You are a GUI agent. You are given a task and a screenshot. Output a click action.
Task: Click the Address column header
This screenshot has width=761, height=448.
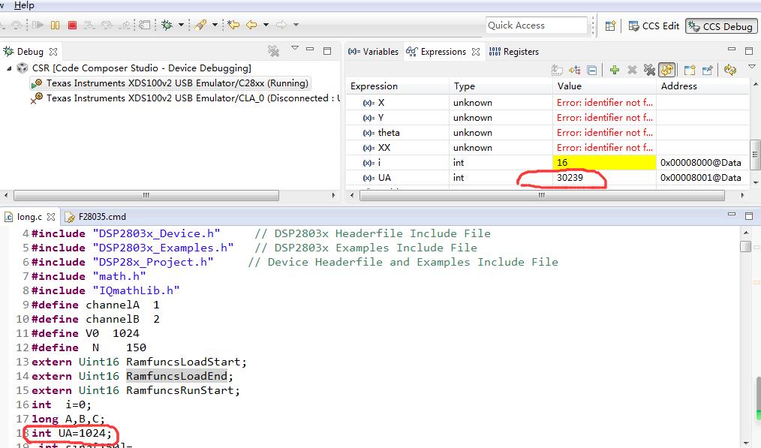(x=702, y=86)
